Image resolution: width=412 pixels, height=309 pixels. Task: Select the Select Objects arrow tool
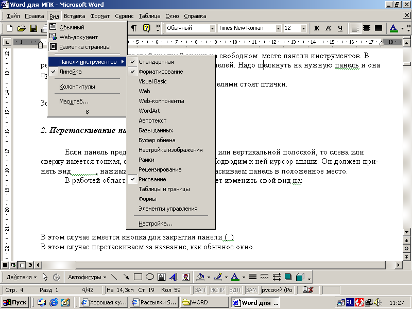(x=45, y=277)
